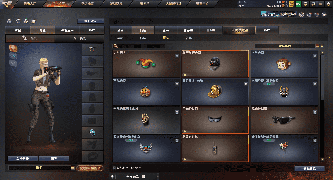333x180 pixels.
Task: Toggle the sort direction arrow beside 默认排序
Action: click(x=322, y=46)
